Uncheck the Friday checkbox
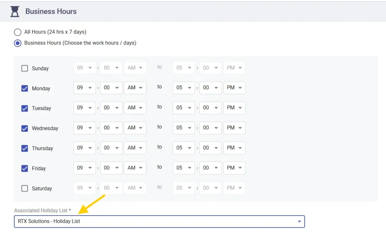This screenshot has width=386, height=245. click(25, 168)
